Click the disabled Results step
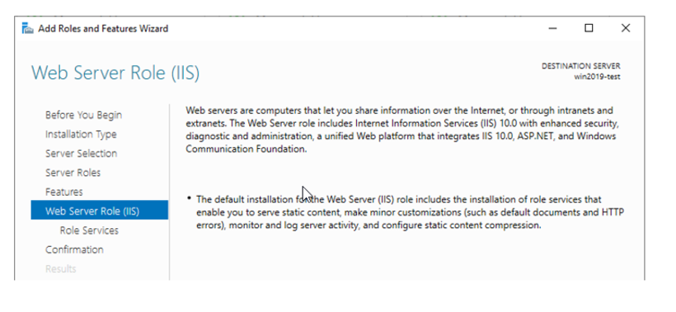This screenshot has height=312, width=676. 61,269
